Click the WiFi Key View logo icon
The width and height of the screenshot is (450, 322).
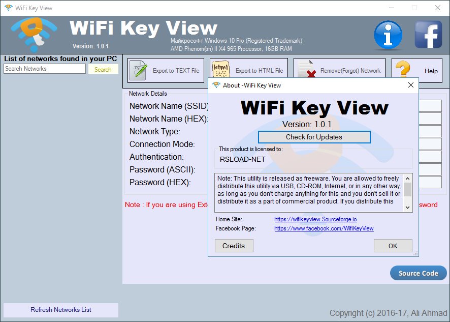(34, 35)
